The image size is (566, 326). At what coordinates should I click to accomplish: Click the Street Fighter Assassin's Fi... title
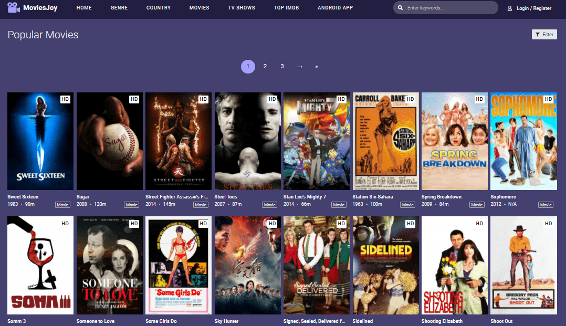click(176, 197)
